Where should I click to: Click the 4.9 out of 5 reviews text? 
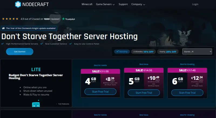(40, 19)
